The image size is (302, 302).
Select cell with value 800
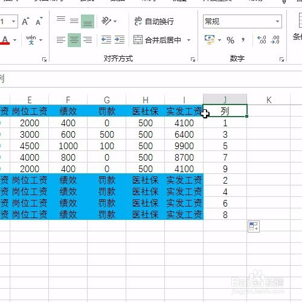(68, 157)
